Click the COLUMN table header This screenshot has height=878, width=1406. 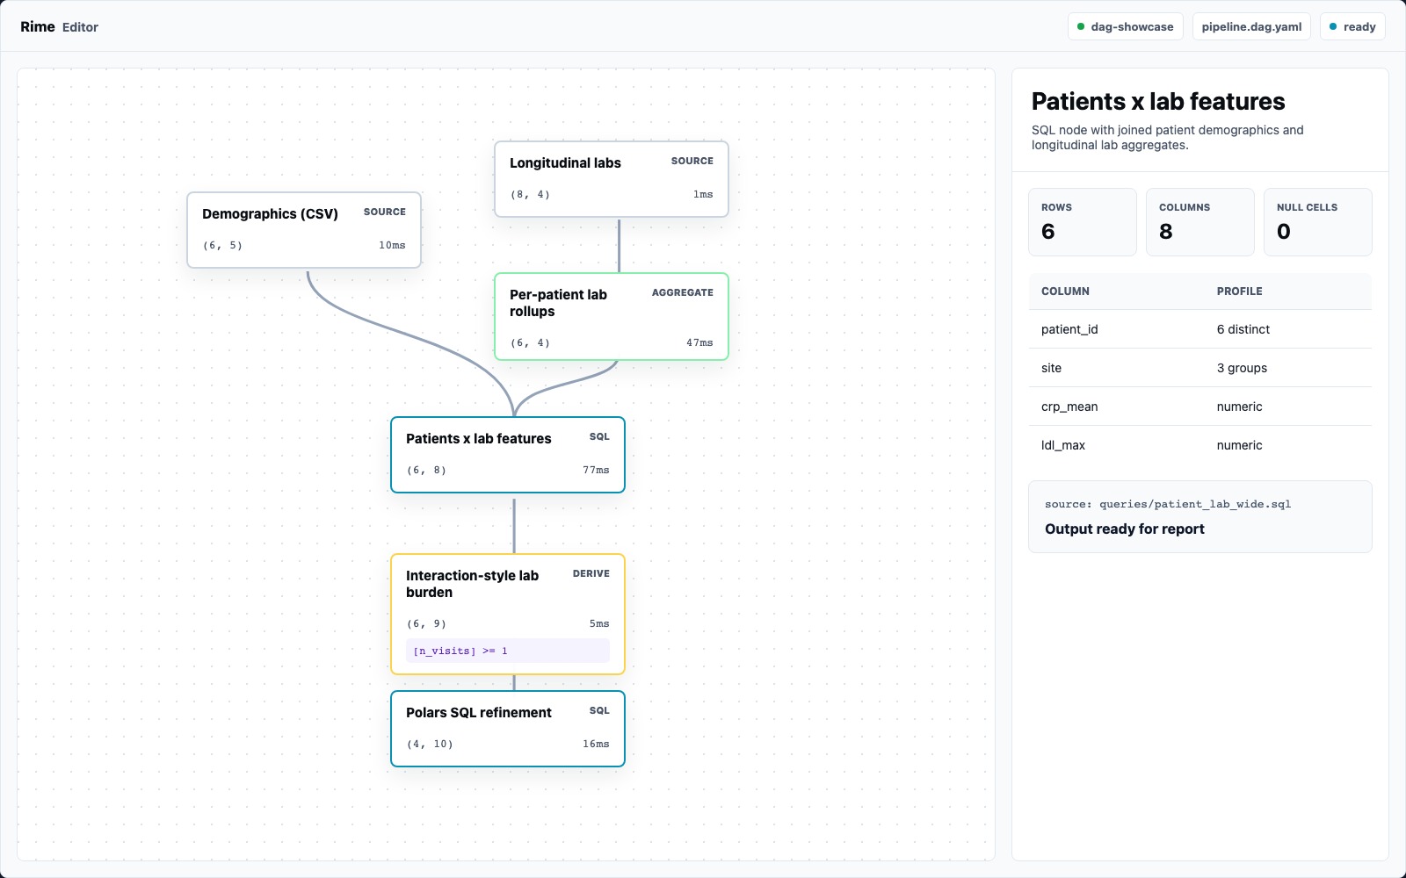(x=1065, y=291)
